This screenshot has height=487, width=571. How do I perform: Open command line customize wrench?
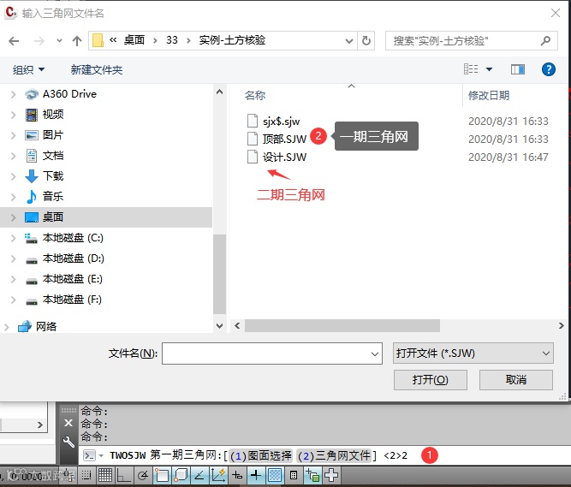(x=68, y=442)
